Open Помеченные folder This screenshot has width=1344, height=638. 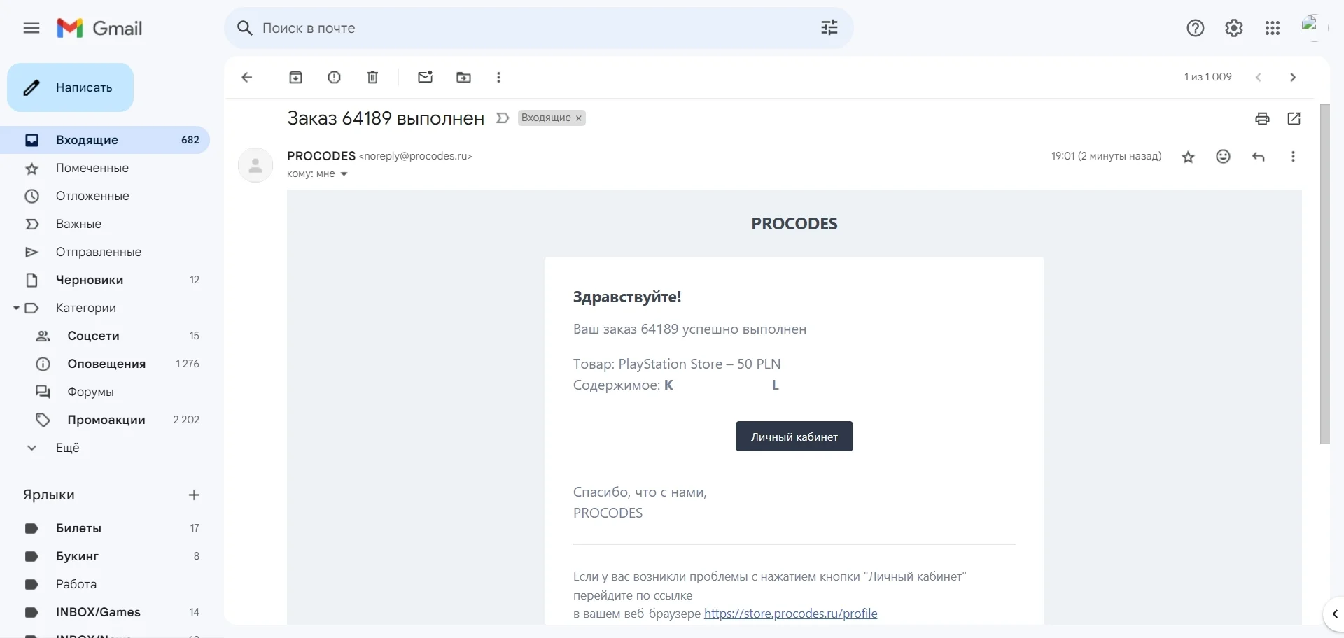point(105,168)
